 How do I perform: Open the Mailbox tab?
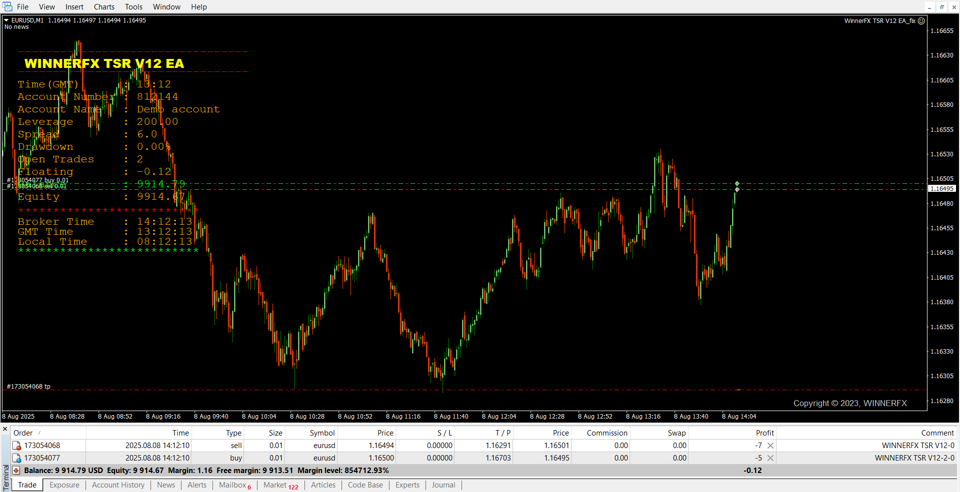point(232,485)
